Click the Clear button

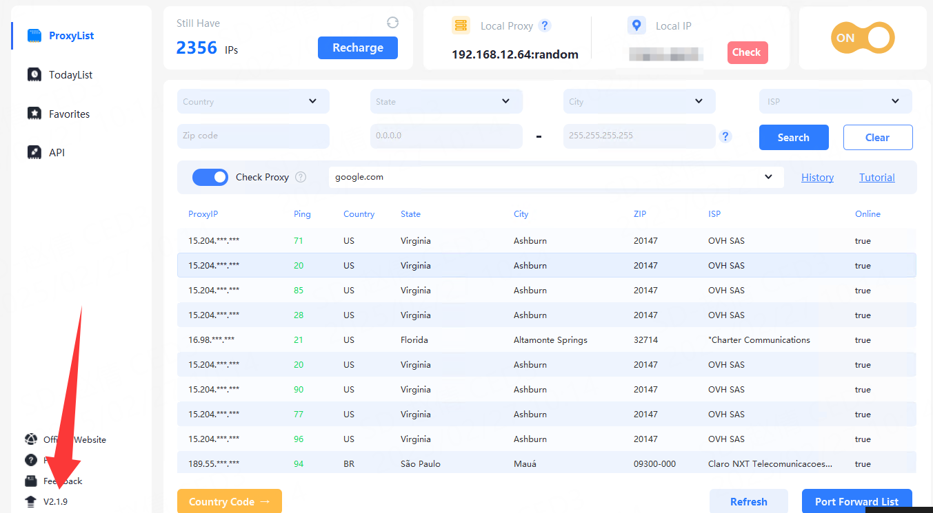(878, 137)
